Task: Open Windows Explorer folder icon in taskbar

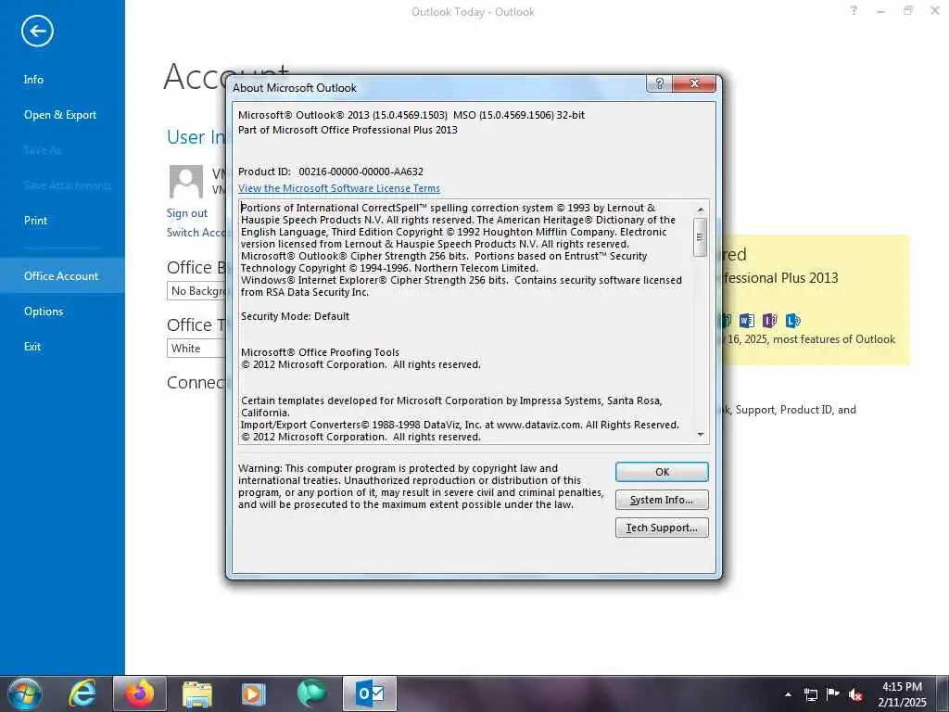Action: coord(196,693)
